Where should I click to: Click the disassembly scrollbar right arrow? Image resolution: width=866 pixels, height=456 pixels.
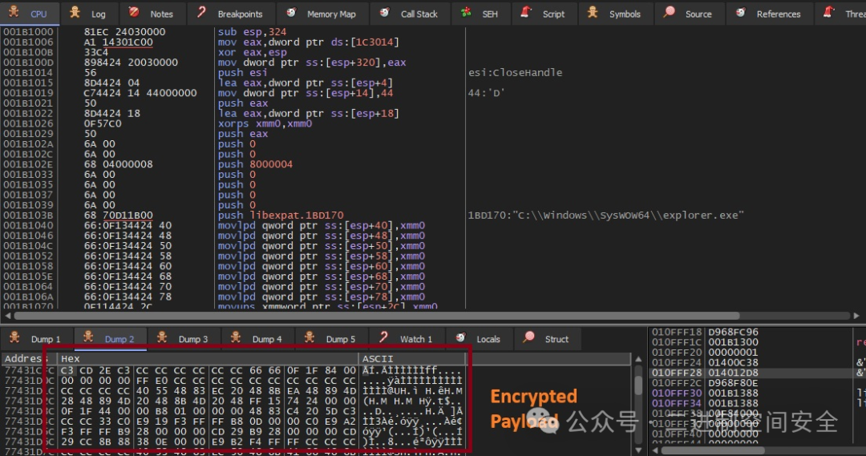point(856,316)
